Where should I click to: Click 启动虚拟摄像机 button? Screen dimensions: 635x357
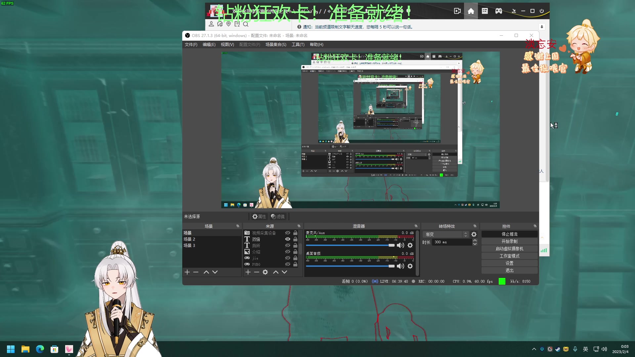tap(509, 249)
